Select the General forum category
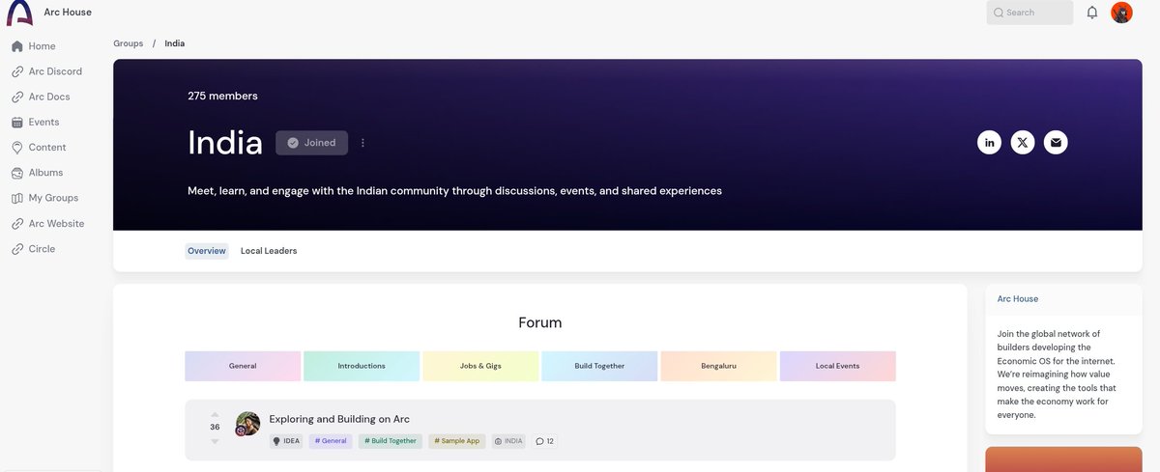This screenshot has width=1160, height=472. [243, 367]
